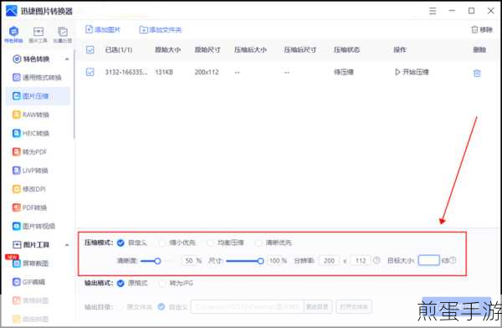Click the resolution height field showing 112
The image size is (502, 328).
pos(361,261)
